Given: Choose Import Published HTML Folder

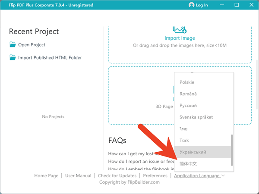Looking at the screenshot, I should [50, 58].
